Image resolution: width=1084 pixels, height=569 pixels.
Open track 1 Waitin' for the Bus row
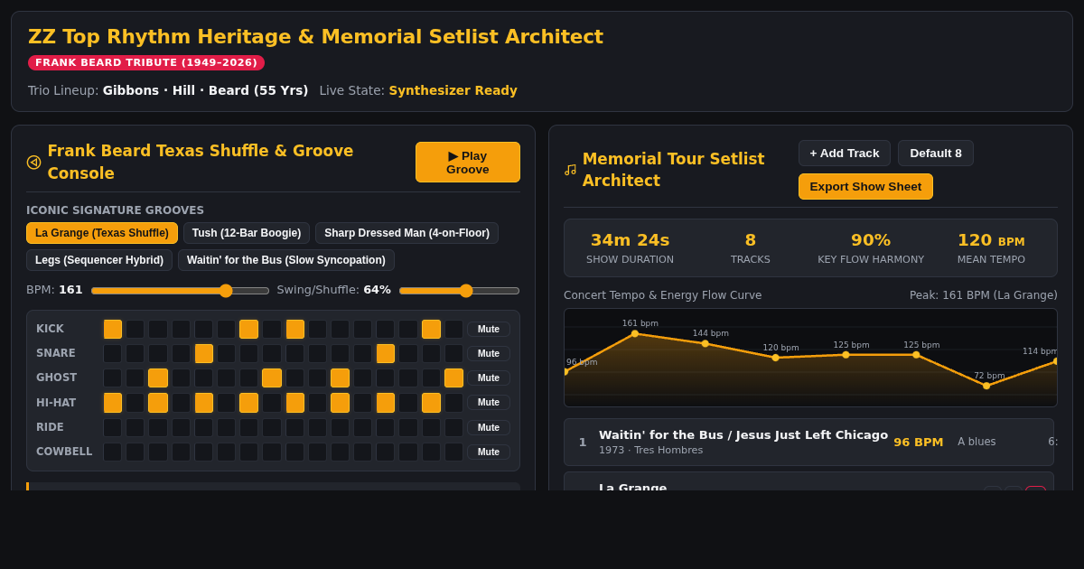808,442
